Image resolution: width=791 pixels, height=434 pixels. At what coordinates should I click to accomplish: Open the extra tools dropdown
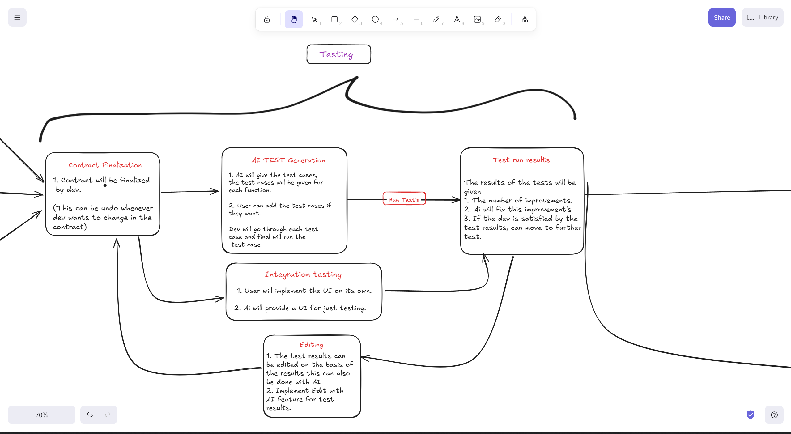[525, 19]
